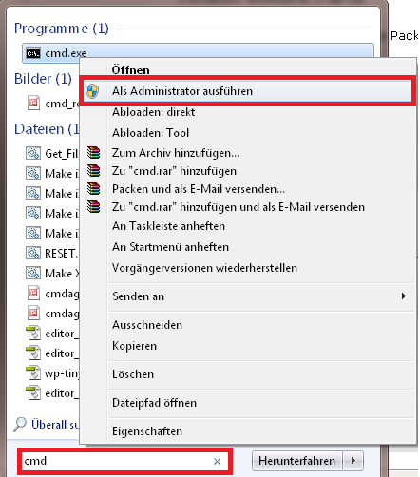Click the magnifier icon beside Überall suchen
This screenshot has width=420, height=477.
coord(20,425)
